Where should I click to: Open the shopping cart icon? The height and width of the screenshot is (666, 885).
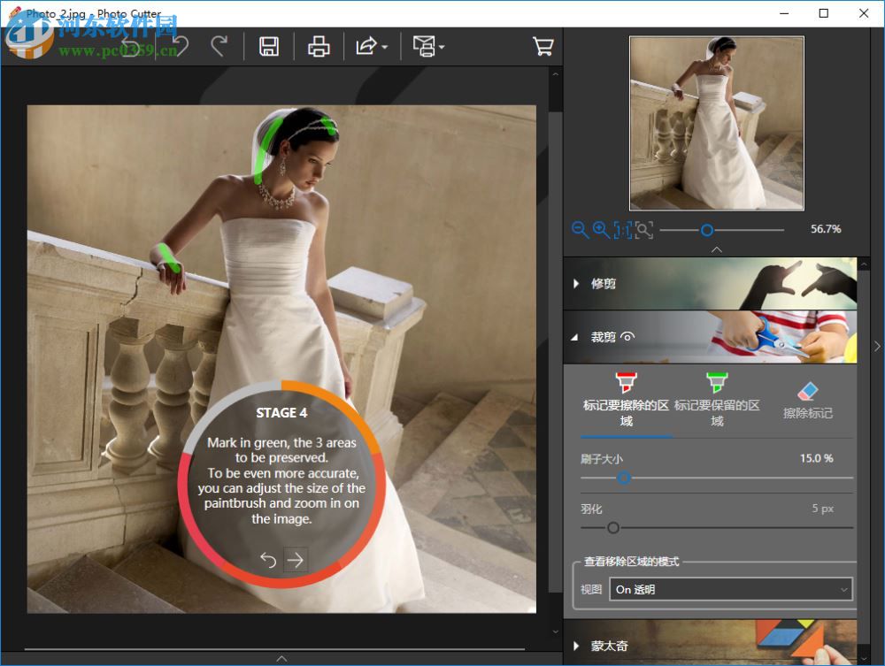pyautogui.click(x=543, y=46)
